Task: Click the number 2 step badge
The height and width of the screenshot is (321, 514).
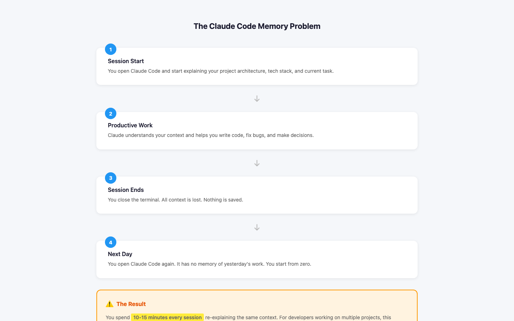Action: tap(111, 113)
